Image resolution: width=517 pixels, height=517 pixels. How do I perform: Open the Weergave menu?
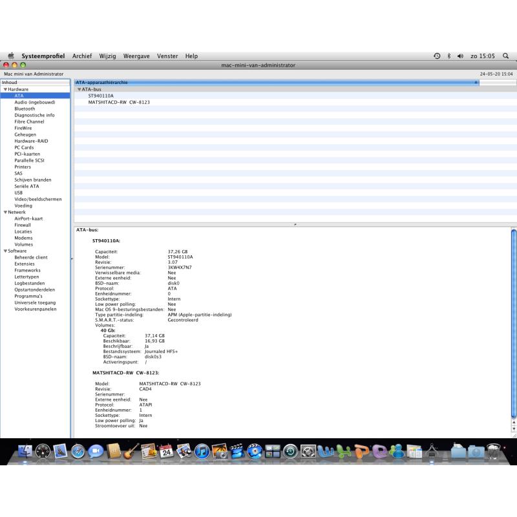click(136, 56)
